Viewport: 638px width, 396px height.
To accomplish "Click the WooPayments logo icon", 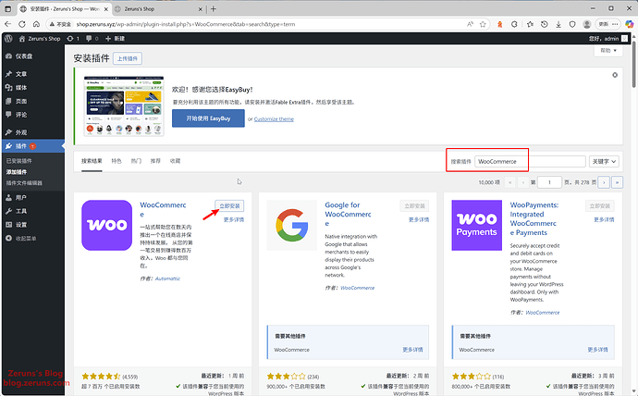I will coord(477,225).
